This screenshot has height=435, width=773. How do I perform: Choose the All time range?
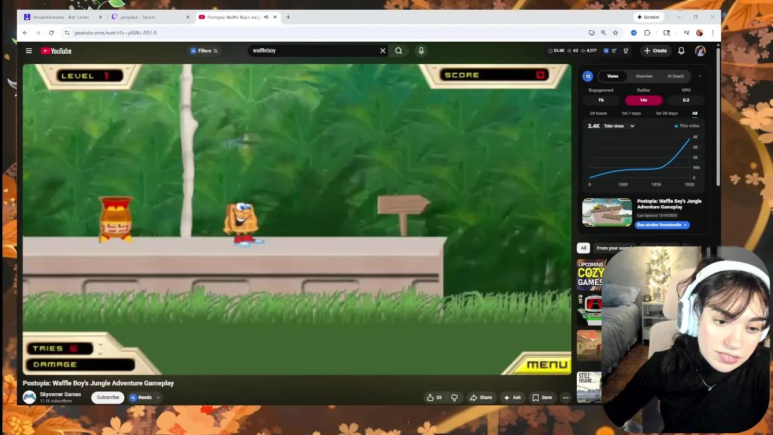point(694,113)
